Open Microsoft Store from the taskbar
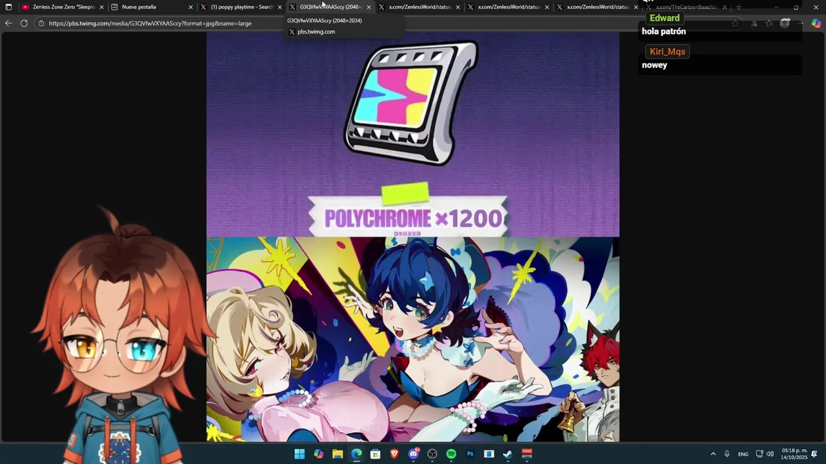 pyautogui.click(x=375, y=454)
